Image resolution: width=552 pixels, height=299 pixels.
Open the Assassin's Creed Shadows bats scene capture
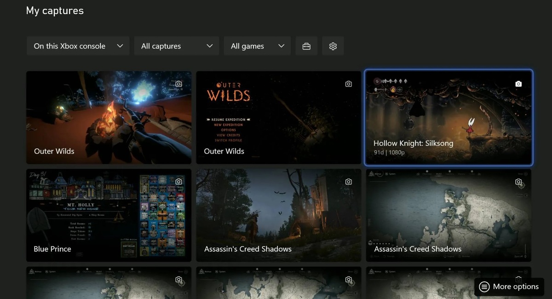279,215
